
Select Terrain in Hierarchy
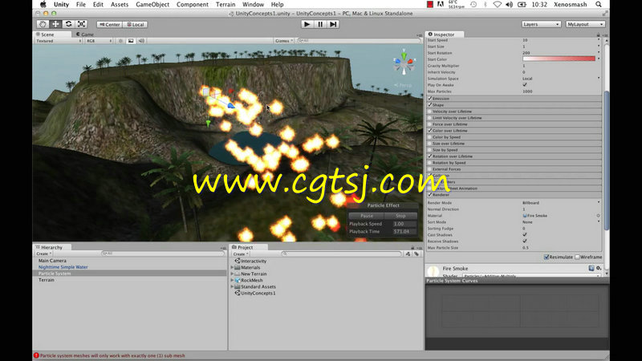(47, 280)
